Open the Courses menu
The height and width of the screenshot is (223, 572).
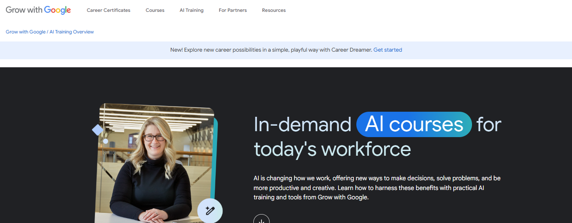click(155, 10)
